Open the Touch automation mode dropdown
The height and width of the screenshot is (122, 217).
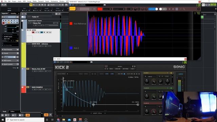point(54,5)
